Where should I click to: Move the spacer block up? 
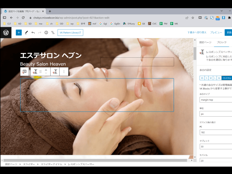pyautogui.click(x=46, y=70)
